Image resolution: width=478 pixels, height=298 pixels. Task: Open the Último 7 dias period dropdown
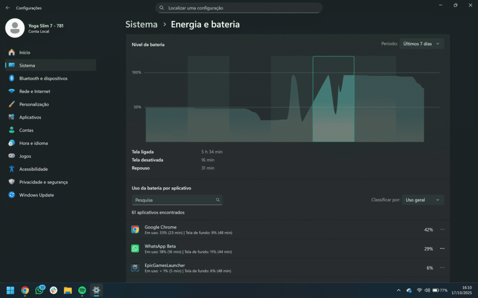(x=422, y=43)
